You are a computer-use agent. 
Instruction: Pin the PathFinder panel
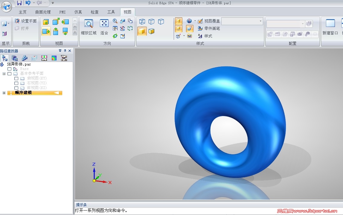pos(65,51)
